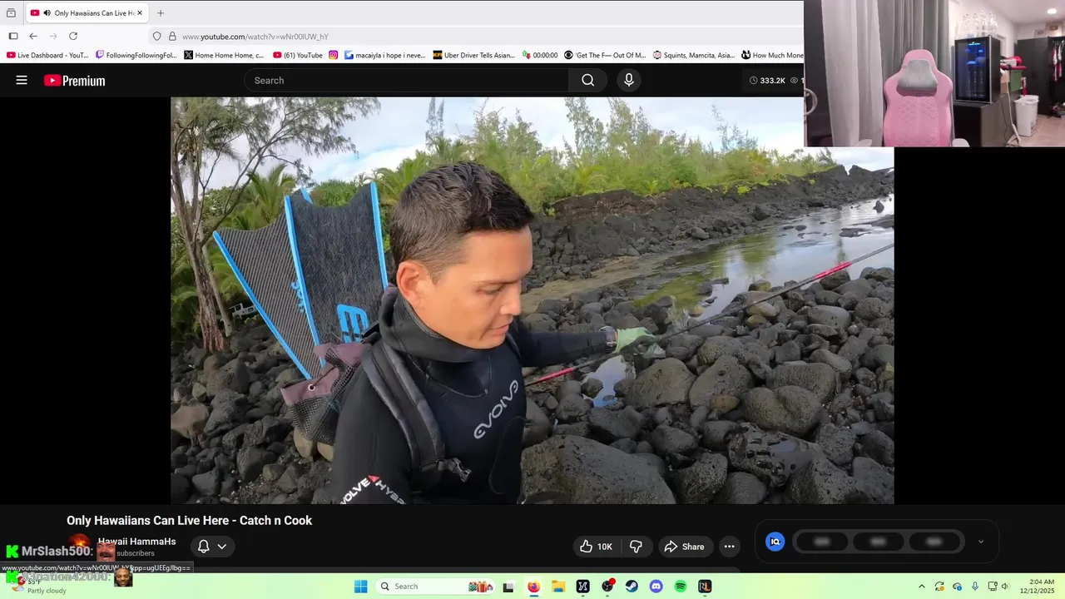Image resolution: width=1065 pixels, height=599 pixels.
Task: Open Discord from the taskbar
Action: point(656,587)
